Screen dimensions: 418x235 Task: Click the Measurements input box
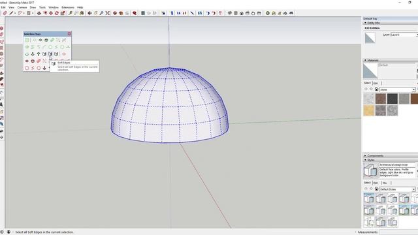(x=399, y=232)
